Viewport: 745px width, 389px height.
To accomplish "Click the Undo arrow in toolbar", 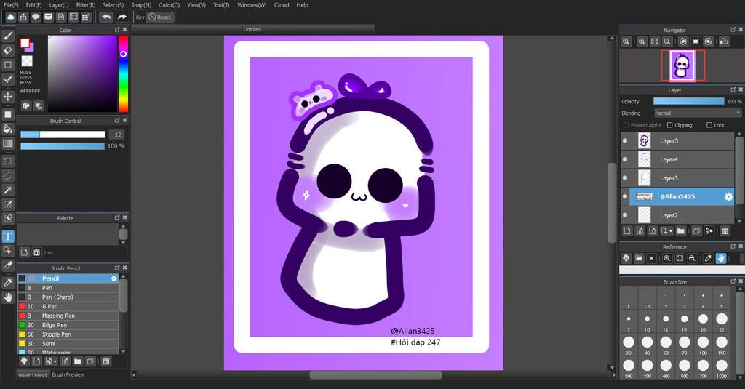I will 107,17.
